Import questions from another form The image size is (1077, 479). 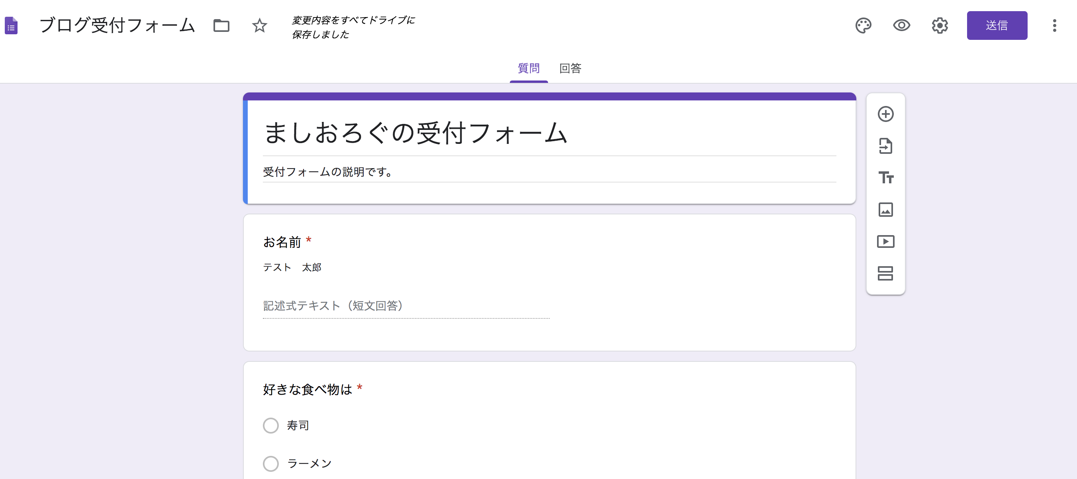[x=885, y=146]
